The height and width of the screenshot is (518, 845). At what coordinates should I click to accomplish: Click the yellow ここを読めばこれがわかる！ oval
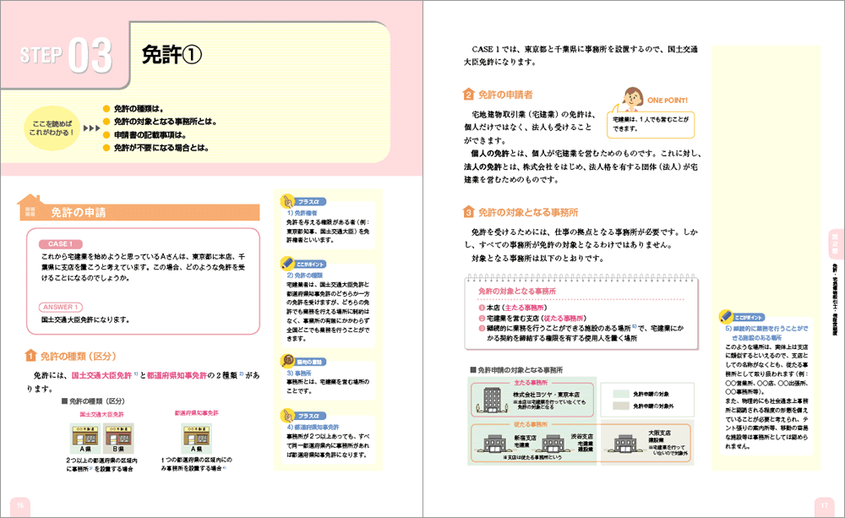coord(52,128)
